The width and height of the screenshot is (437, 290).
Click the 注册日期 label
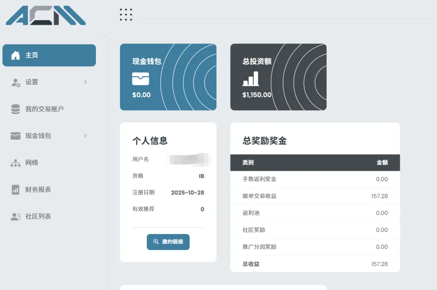click(x=143, y=192)
